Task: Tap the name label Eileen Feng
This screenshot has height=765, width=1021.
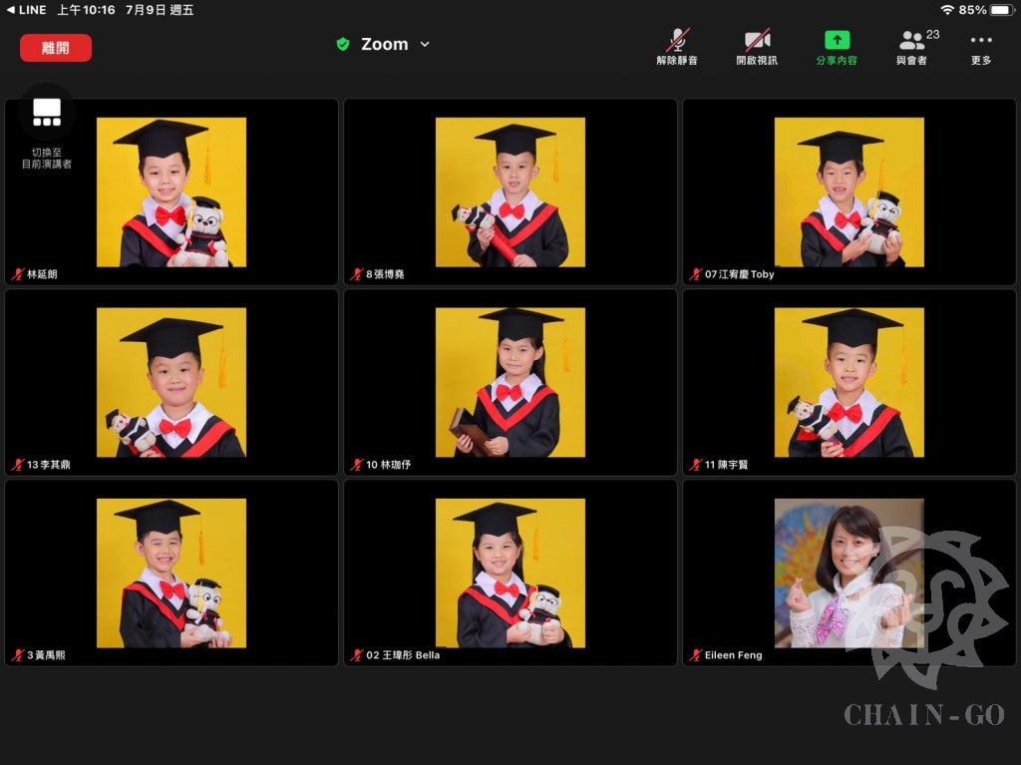Action: (733, 655)
